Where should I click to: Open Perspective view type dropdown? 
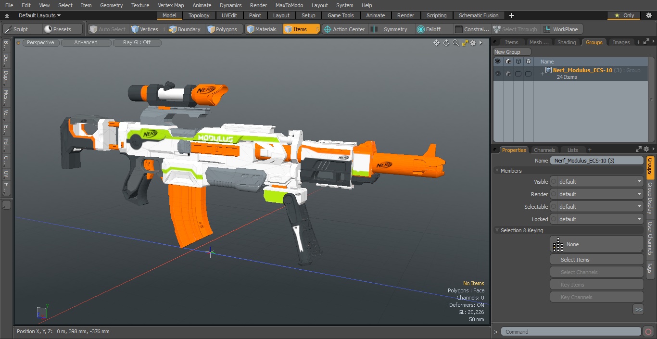[x=40, y=43]
